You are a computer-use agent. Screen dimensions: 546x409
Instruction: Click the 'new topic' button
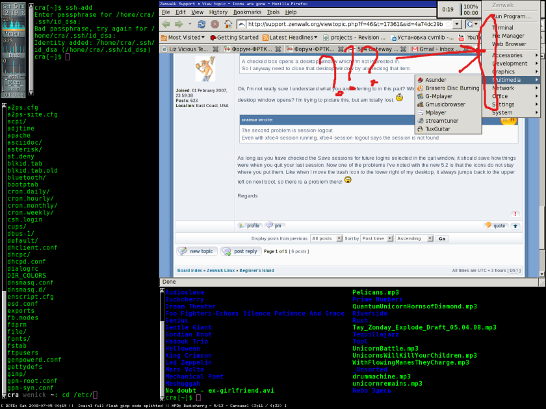click(197, 251)
